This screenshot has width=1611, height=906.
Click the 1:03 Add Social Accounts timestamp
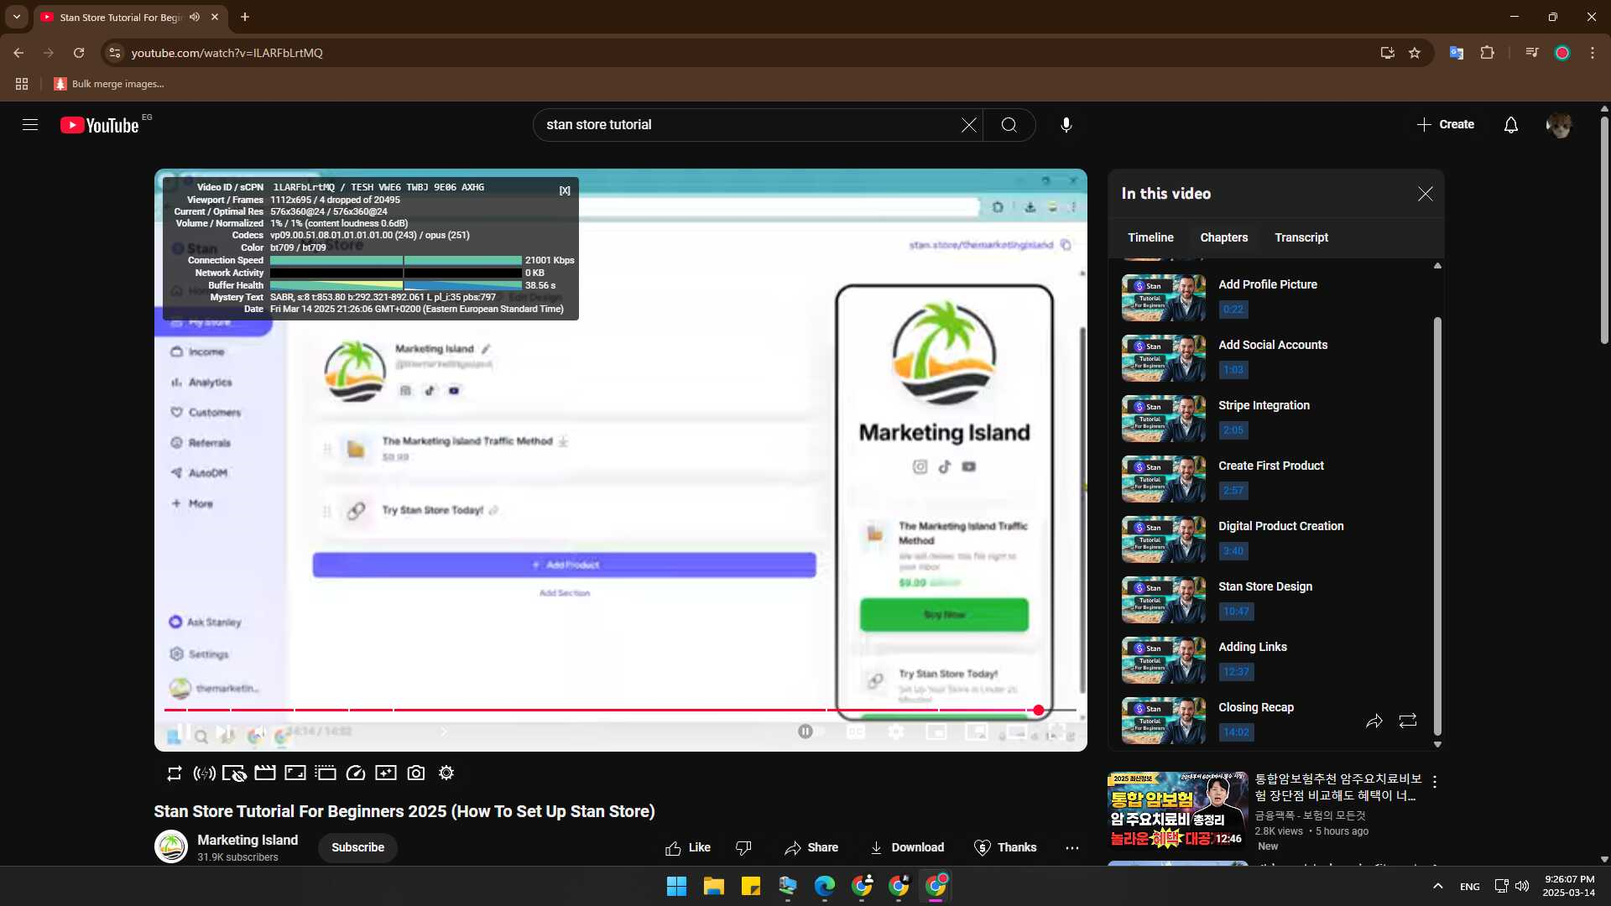(1233, 370)
